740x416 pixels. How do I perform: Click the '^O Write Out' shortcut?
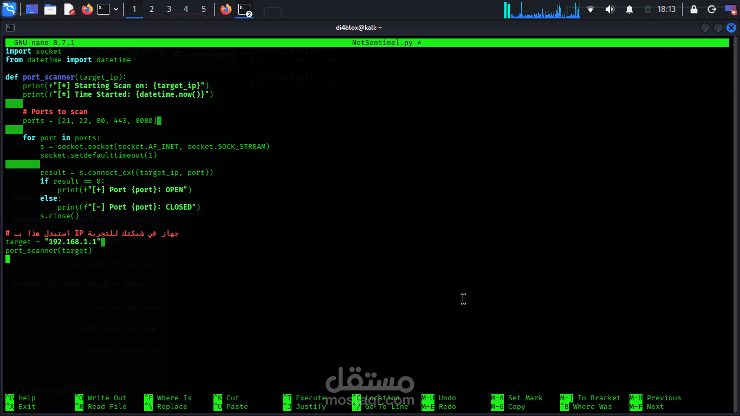101,398
